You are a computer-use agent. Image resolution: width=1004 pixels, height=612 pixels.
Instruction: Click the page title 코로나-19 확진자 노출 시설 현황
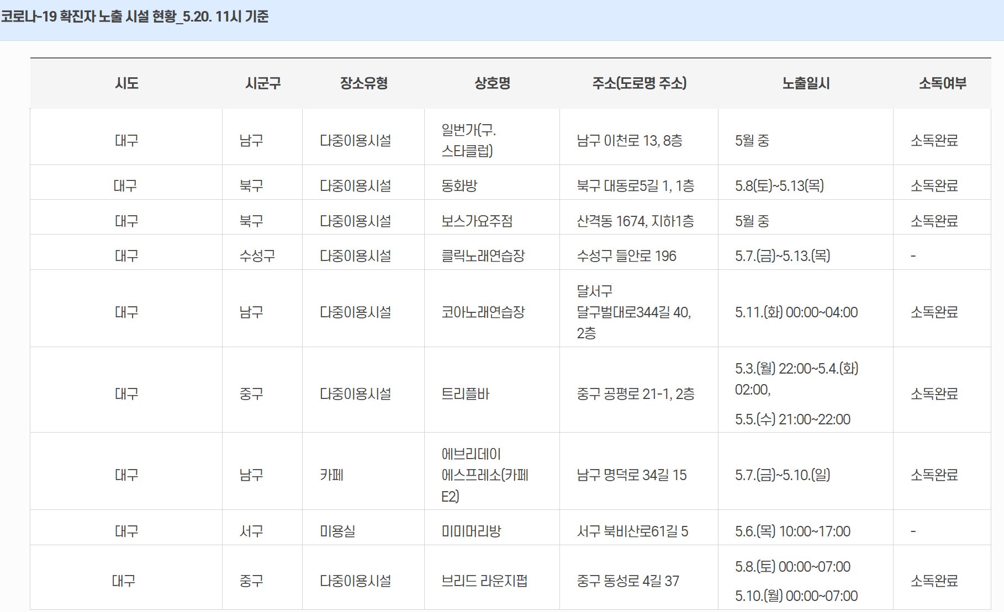135,17
